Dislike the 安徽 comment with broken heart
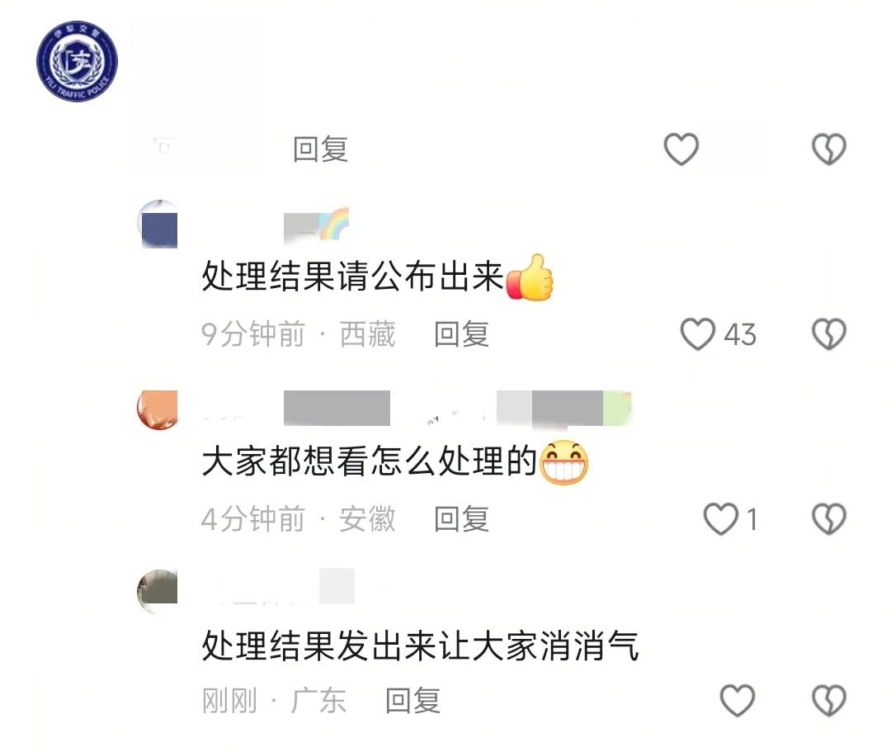Image resolution: width=891 pixels, height=752 pixels. (829, 518)
